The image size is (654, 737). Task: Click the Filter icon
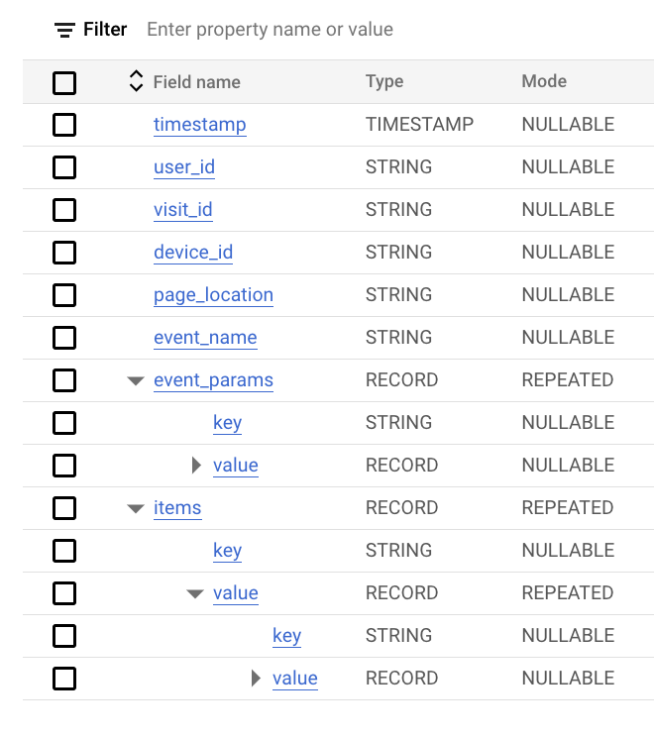point(64,30)
